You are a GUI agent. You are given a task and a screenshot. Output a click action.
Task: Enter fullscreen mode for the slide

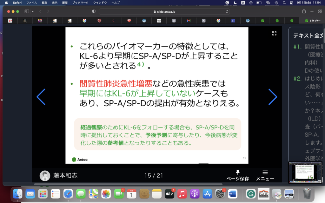tap(274, 33)
